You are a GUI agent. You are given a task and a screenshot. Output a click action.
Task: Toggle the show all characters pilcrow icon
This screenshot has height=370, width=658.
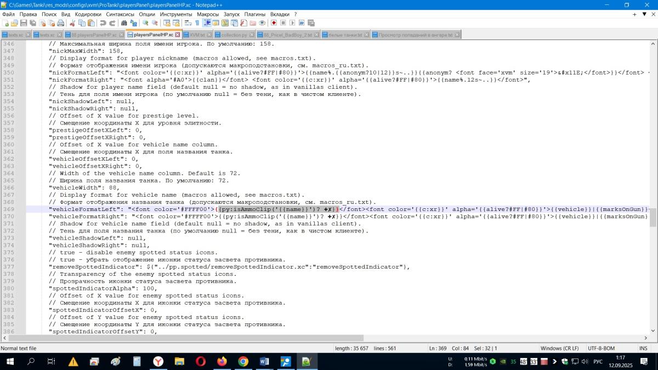197,23
